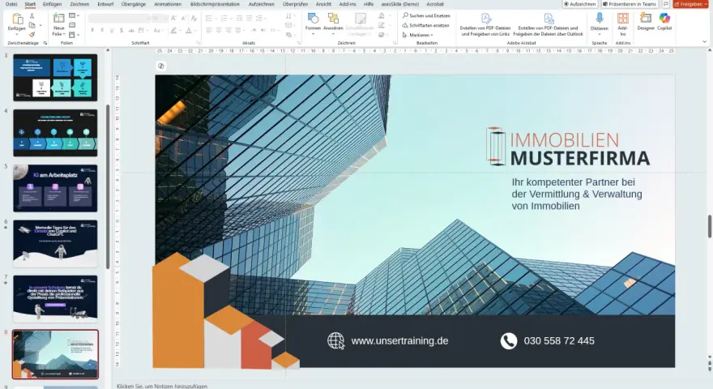Align text left in Absatz group
The image size is (713, 389).
[209, 30]
